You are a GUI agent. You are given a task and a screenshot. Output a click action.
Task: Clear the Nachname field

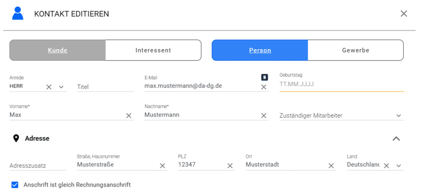coord(264,115)
